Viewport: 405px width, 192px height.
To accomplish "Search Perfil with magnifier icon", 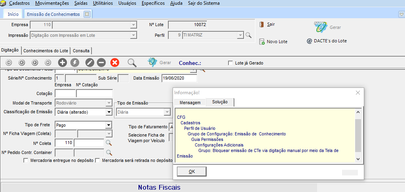I will tap(248, 35).
